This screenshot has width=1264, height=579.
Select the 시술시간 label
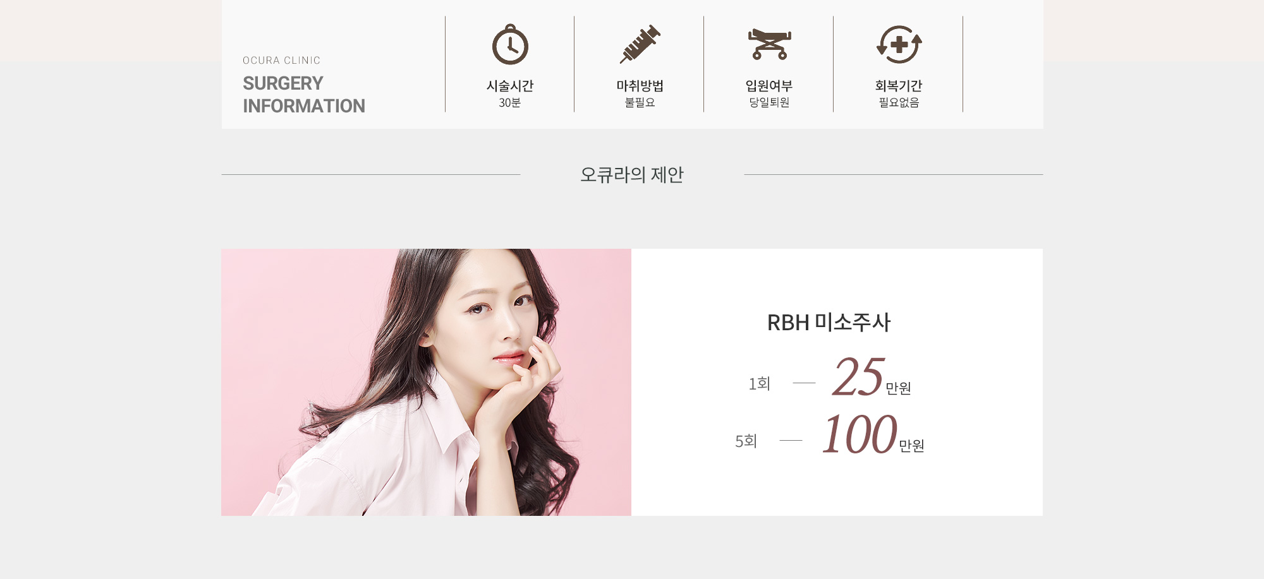pos(510,86)
